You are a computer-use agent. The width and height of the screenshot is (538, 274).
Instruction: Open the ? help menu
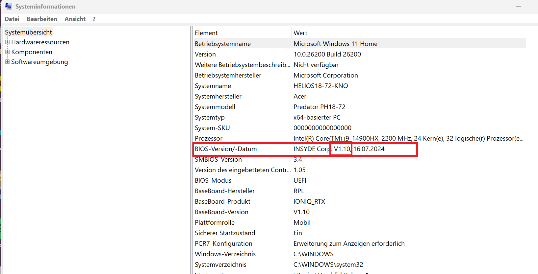coord(94,19)
